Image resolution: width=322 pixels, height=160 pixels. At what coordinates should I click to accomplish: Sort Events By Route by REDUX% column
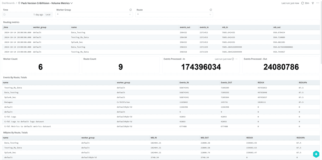[303, 82]
